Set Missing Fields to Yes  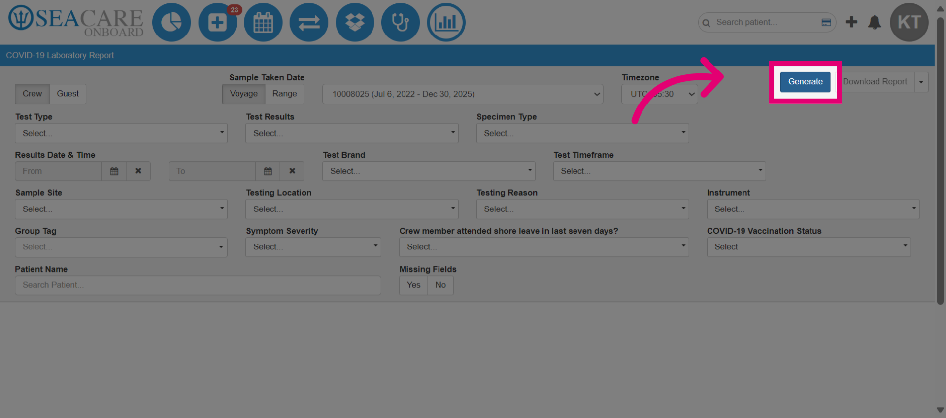coord(413,285)
